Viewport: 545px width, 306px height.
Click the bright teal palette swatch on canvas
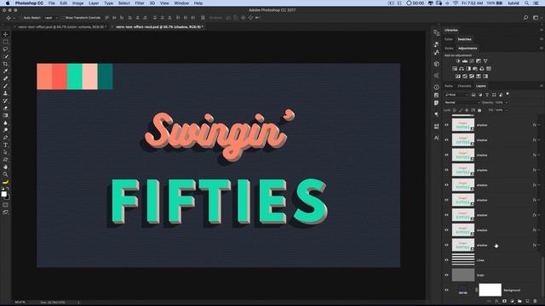pyautogui.click(x=75, y=76)
